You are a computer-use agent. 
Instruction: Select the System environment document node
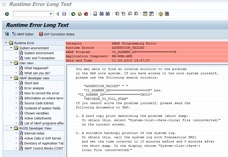39,53
